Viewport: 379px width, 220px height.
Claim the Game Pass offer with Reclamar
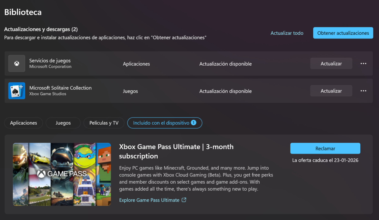click(x=325, y=148)
